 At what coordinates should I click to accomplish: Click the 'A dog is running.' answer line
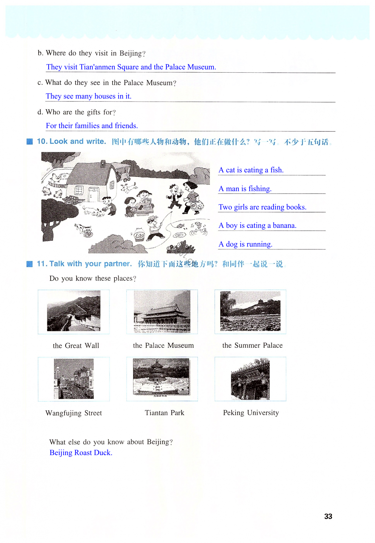245,244
